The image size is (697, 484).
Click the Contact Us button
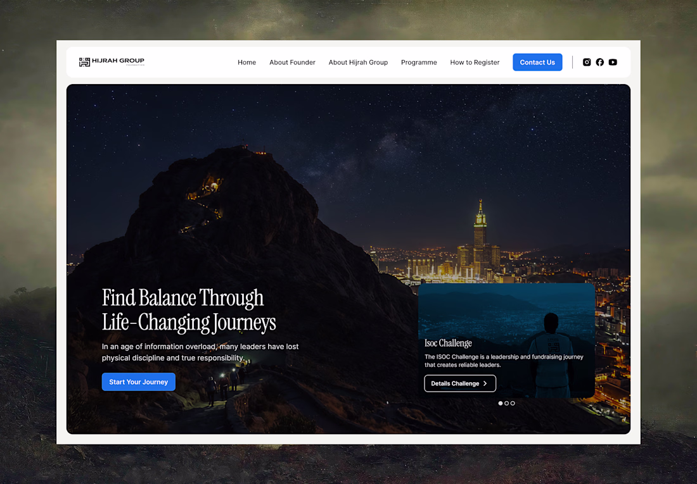click(x=537, y=62)
